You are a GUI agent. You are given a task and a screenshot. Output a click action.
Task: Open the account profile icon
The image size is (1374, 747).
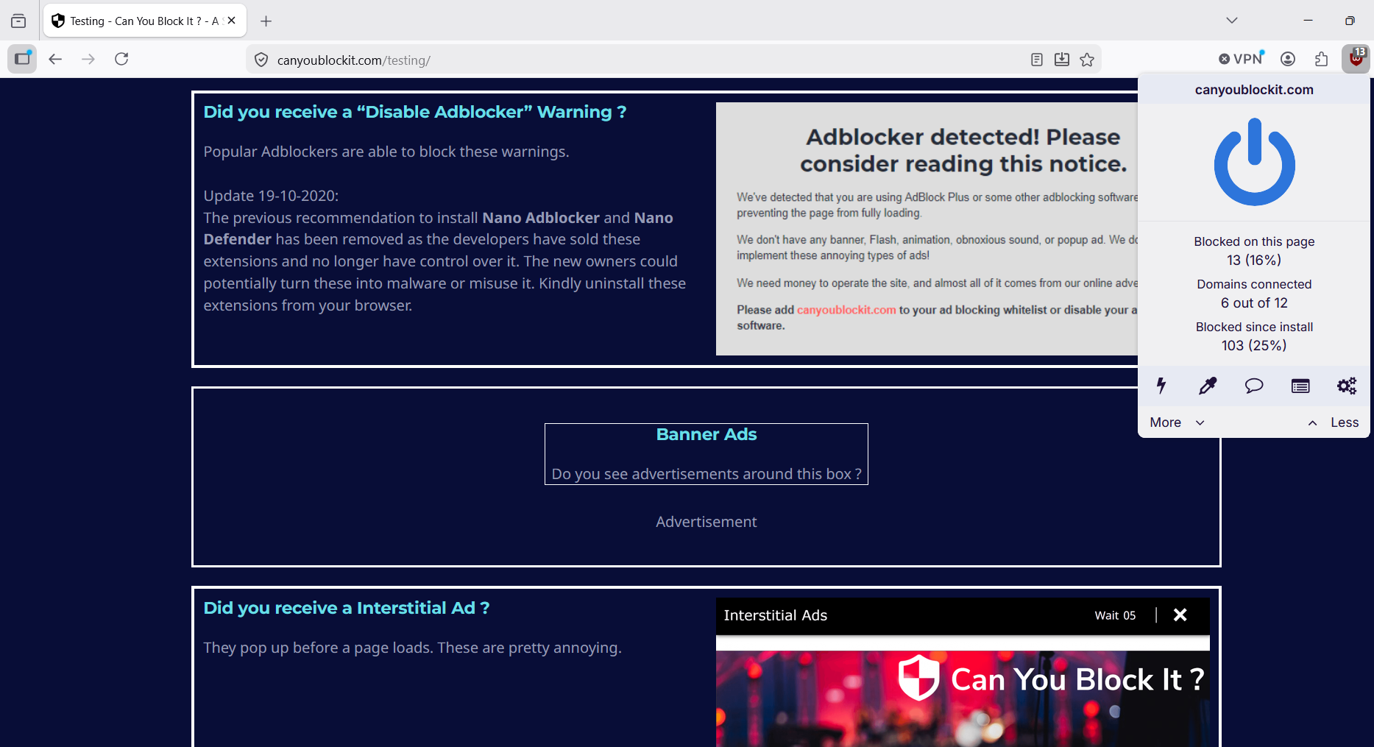[1288, 59]
